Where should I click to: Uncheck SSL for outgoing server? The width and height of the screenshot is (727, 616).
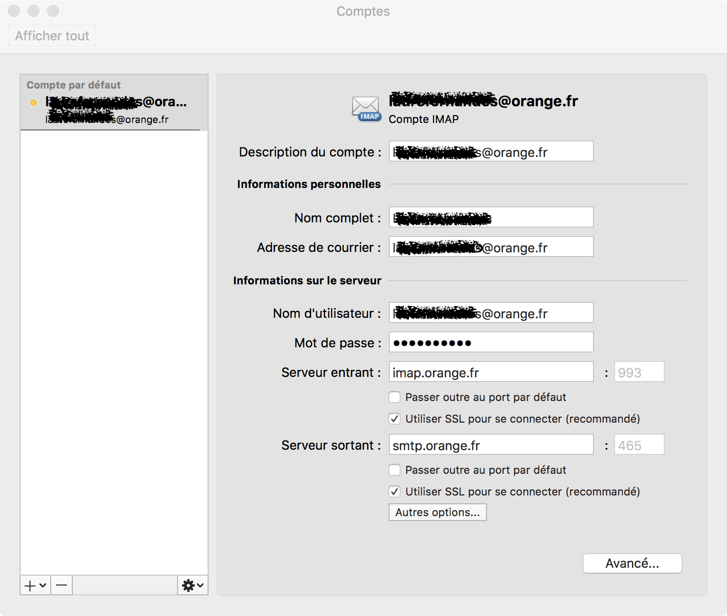point(394,492)
